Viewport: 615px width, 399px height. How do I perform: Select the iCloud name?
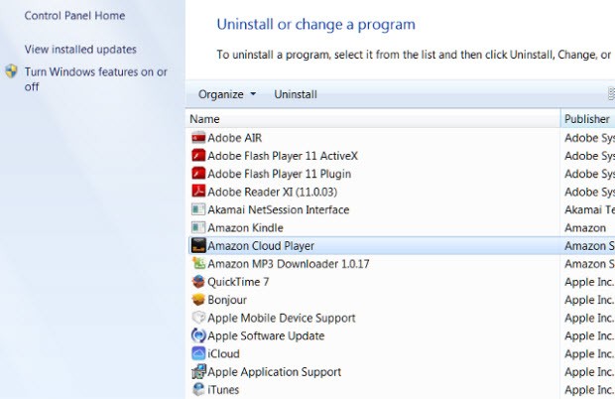[x=223, y=354]
